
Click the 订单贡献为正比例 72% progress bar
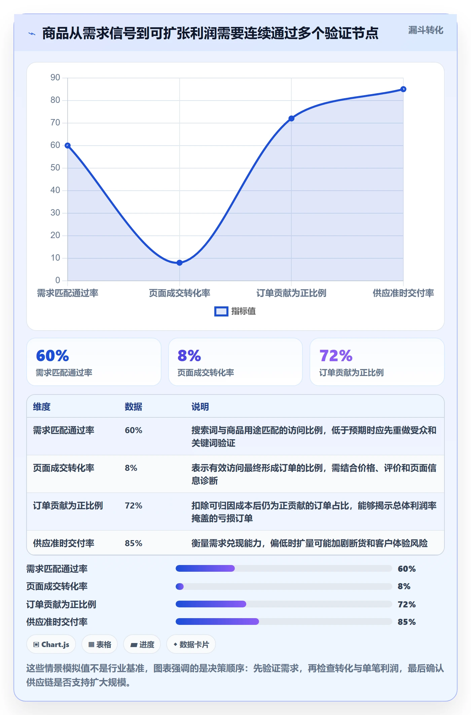[x=284, y=604]
